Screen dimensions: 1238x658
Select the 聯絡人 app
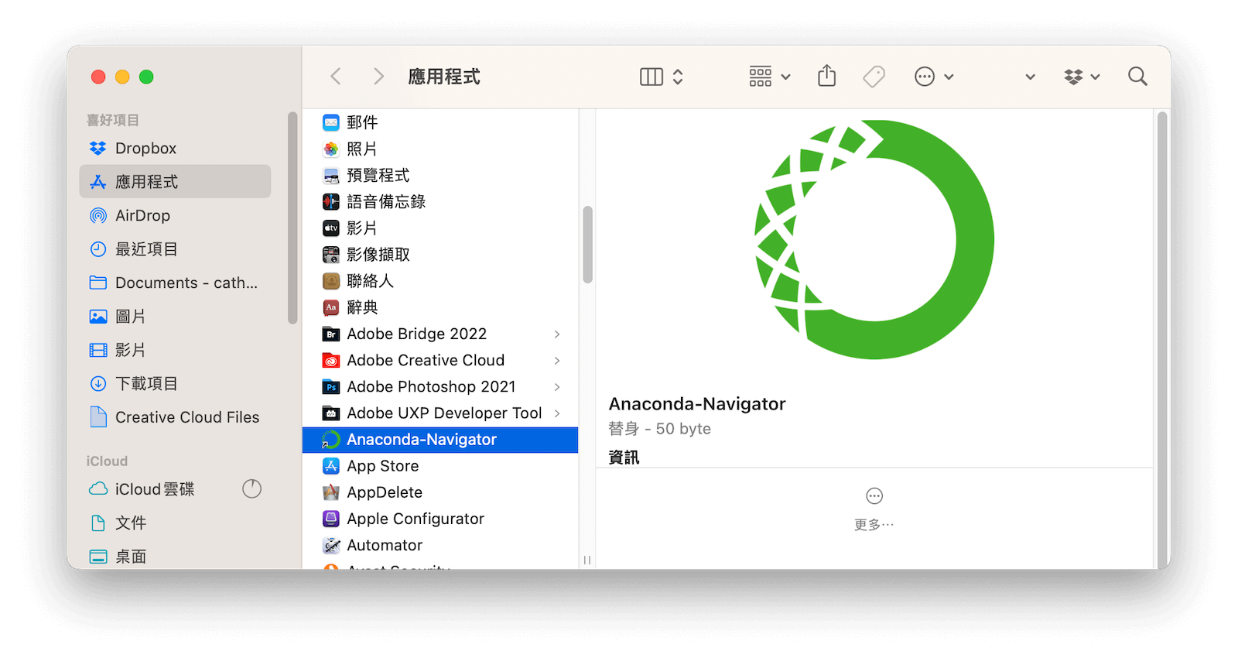(440, 280)
